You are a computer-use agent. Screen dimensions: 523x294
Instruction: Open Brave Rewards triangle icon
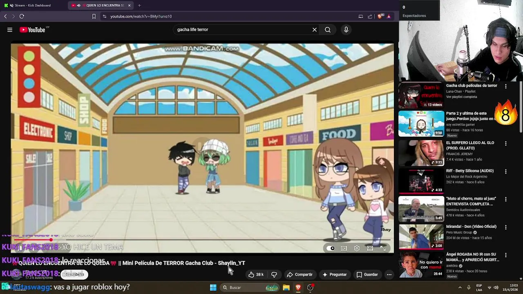coord(389,16)
